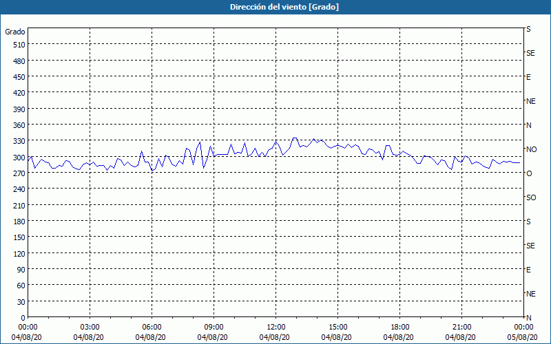Click the 18:00 time axis label
Image resolution: width=551 pixels, height=344 pixels.
click(400, 327)
